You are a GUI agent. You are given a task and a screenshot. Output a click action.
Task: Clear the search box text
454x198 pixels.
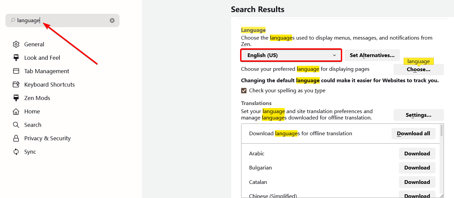pos(112,20)
